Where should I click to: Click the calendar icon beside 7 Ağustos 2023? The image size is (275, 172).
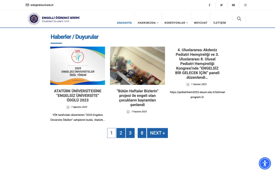coord(68,107)
